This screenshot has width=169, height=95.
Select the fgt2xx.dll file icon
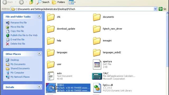pos(97,88)
